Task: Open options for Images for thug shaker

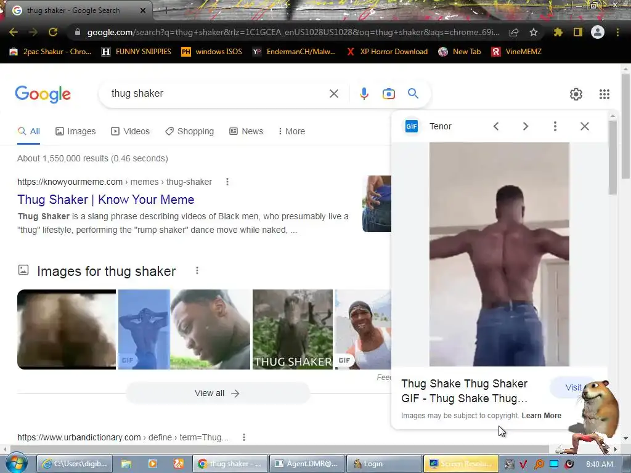Action: [197, 271]
